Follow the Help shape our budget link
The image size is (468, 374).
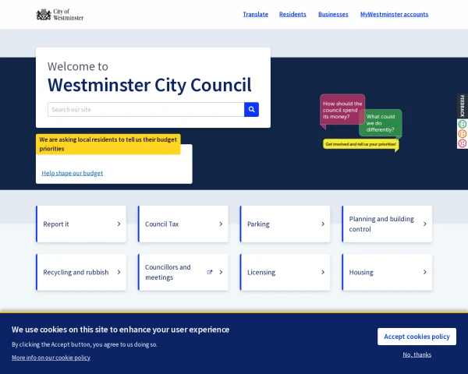[73, 173]
